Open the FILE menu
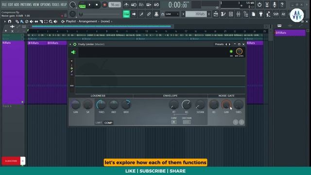 (4, 4)
